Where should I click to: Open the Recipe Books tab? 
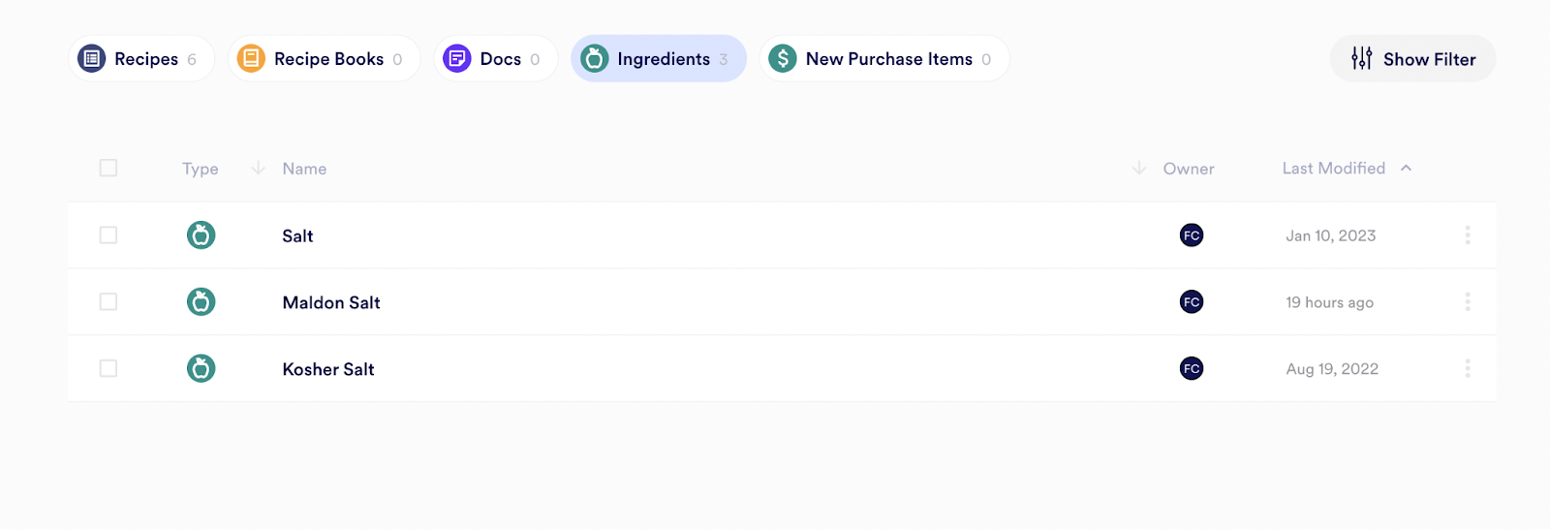(324, 59)
